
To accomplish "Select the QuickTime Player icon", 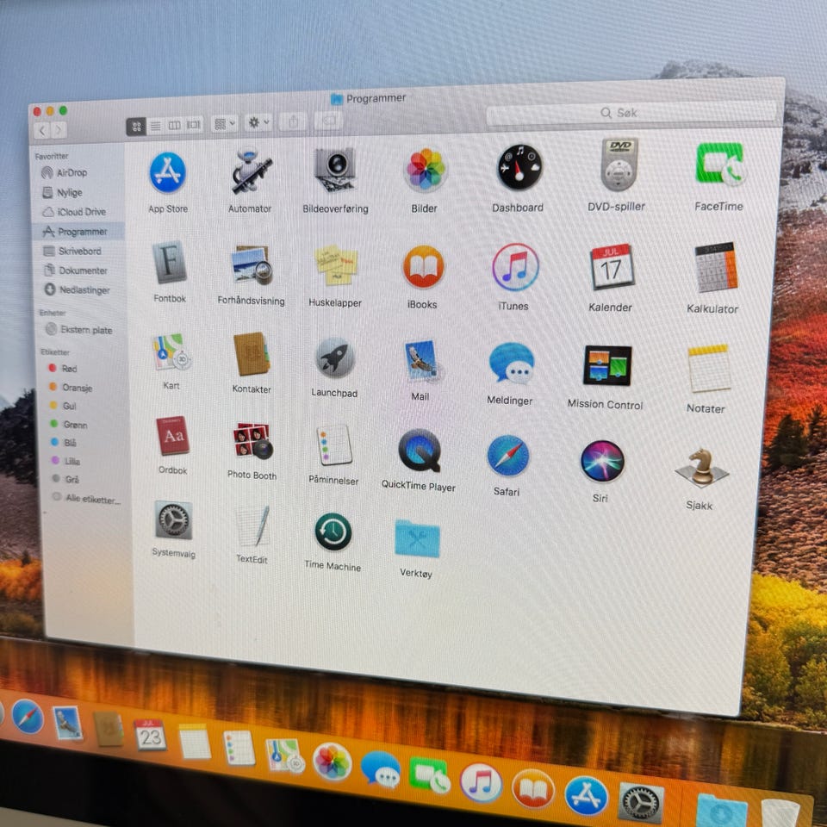I will (x=420, y=450).
